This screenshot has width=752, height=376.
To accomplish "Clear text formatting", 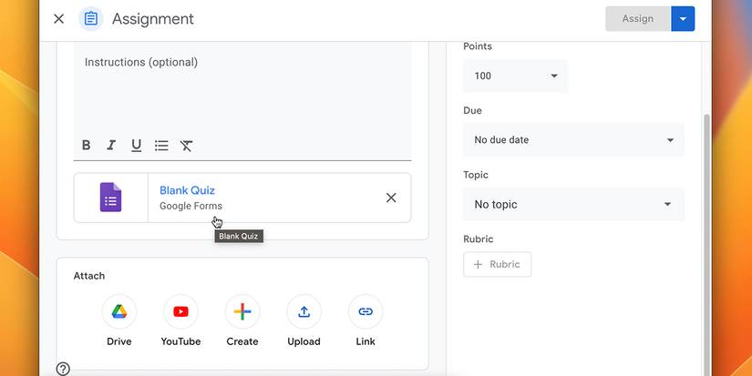I will pyautogui.click(x=186, y=145).
